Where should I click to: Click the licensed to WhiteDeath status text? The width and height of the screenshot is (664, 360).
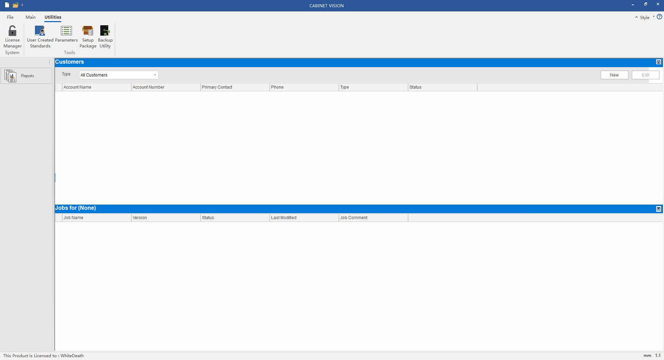point(44,355)
